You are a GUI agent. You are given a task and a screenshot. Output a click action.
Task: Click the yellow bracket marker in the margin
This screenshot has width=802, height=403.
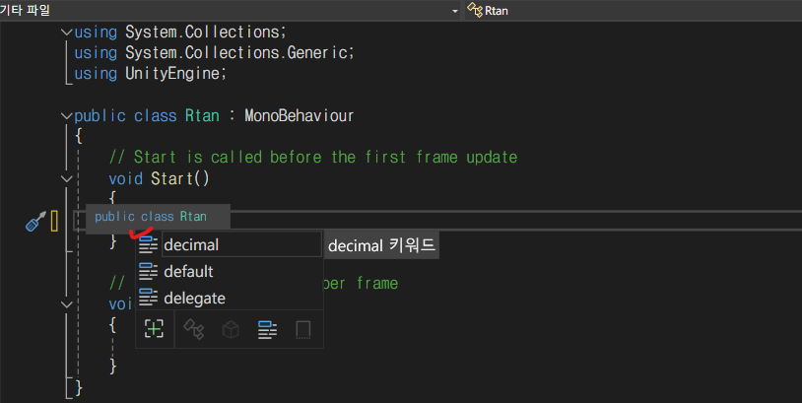click(54, 222)
